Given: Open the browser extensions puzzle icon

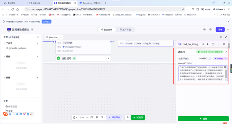Looking at the screenshot, I should (x=198, y=9).
